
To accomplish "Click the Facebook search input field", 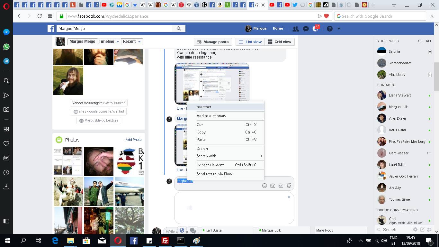I will click(115, 29).
